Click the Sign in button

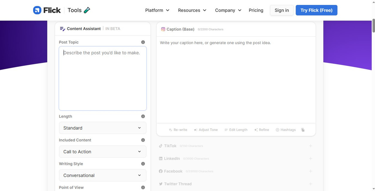coord(282,10)
